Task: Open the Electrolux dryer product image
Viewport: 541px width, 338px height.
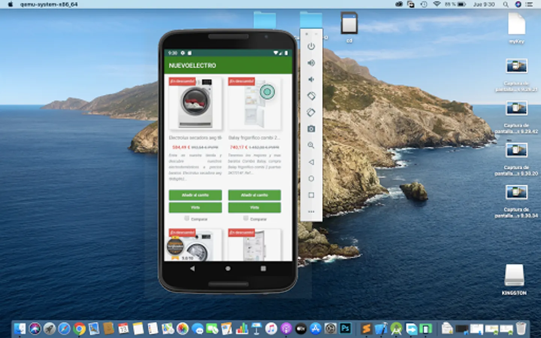Action: [195, 103]
